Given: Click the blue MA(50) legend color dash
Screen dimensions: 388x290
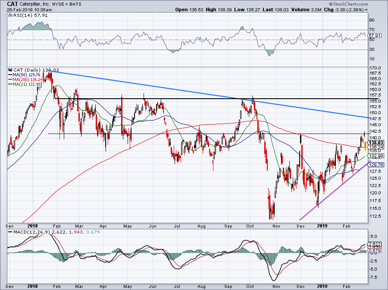Looking at the screenshot, I should (10, 75).
